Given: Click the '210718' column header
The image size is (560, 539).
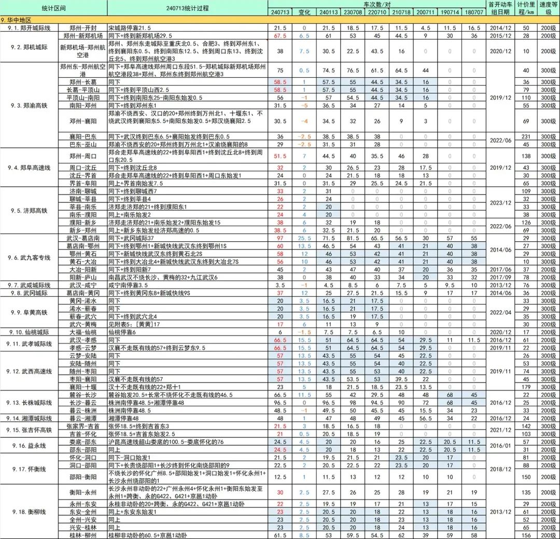Looking at the screenshot, I should pyautogui.click(x=401, y=12).
